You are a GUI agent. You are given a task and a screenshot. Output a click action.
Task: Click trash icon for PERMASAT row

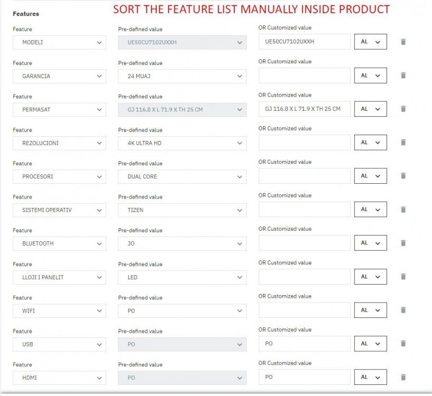[403, 109]
